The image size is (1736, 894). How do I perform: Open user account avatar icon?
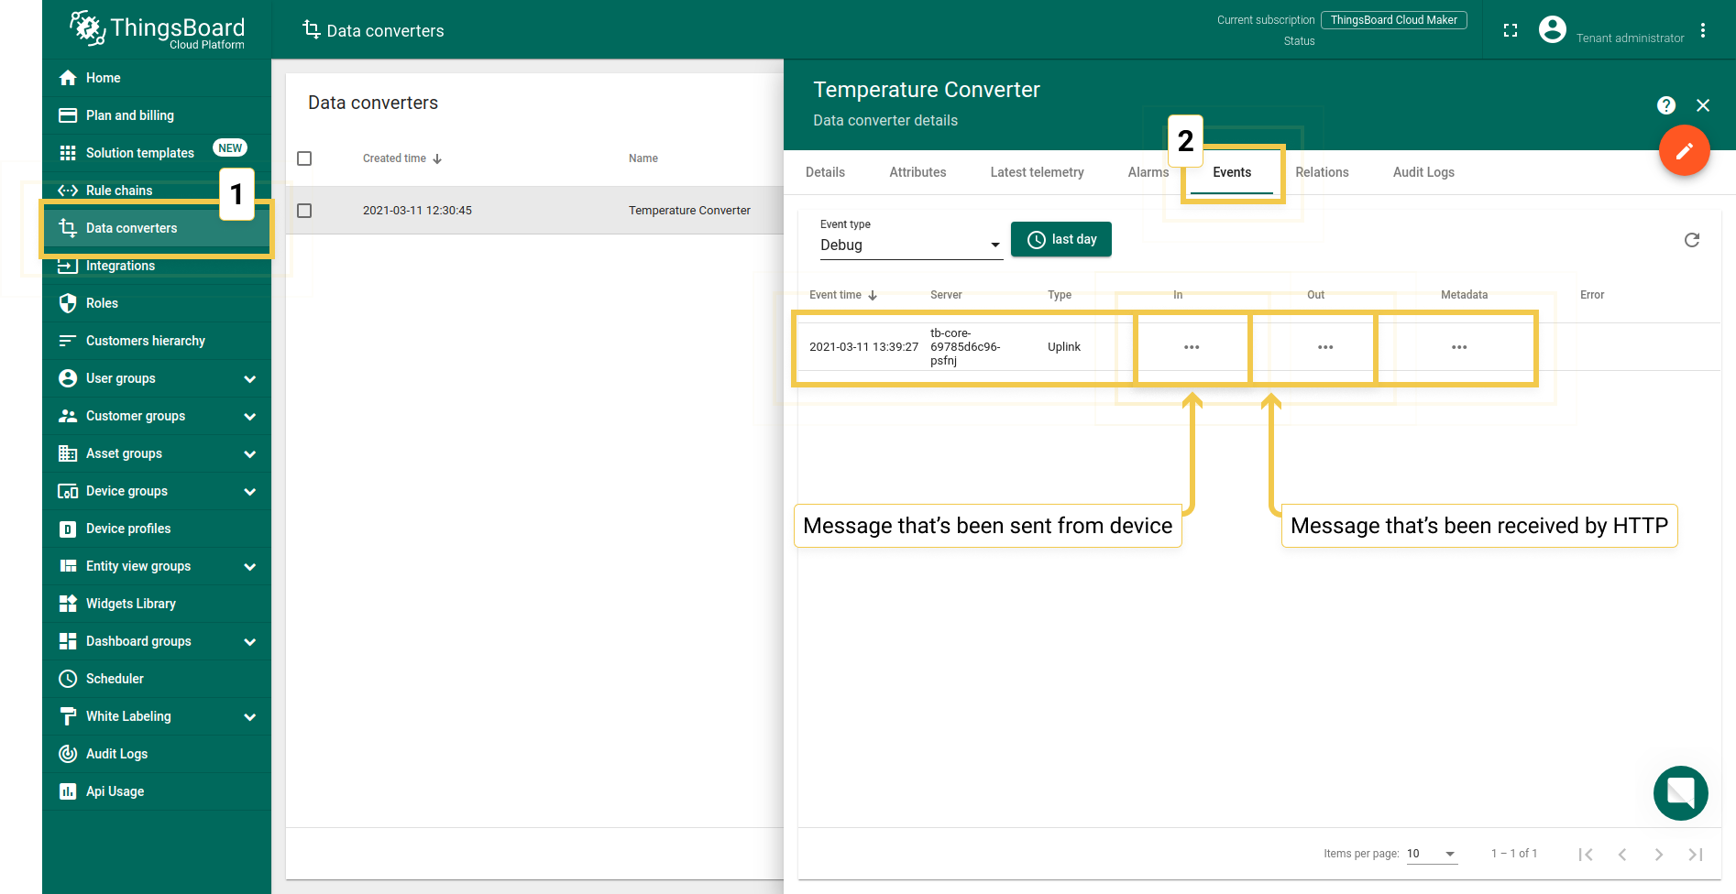(x=1553, y=30)
